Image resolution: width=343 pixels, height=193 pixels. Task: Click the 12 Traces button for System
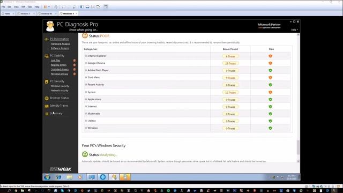point(230,93)
